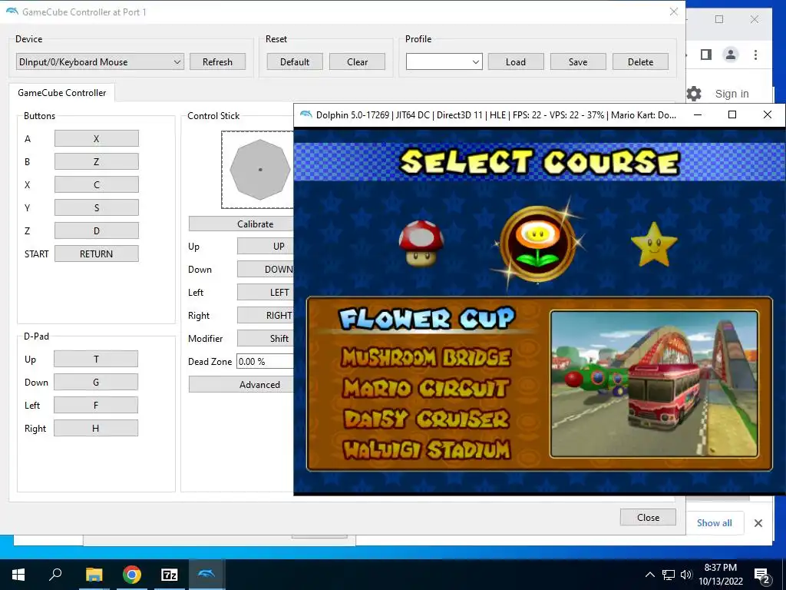Open the Profile combo box

pyautogui.click(x=444, y=61)
